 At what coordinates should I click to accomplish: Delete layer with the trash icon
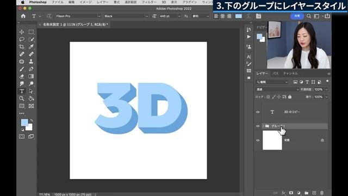[322, 193]
